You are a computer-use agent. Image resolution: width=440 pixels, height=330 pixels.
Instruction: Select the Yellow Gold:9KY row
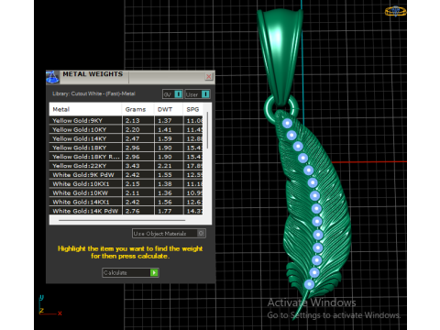126,120
